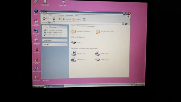Go up one folder level
181x102 pixels.
(x=60, y=19)
